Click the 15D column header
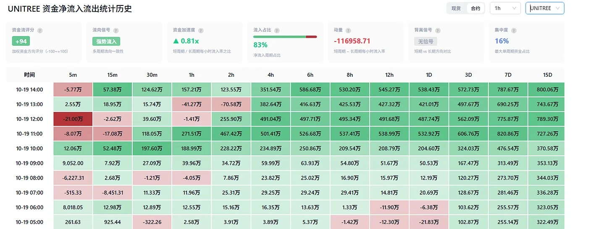 [x=547, y=75]
